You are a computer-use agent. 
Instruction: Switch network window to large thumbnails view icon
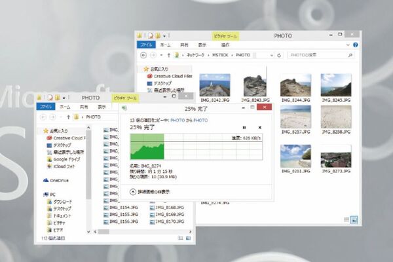pos(354,220)
